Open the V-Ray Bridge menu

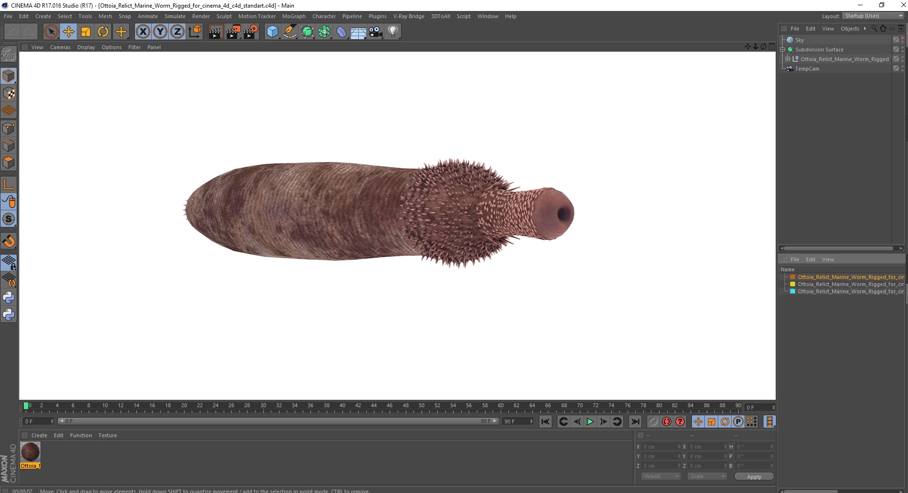[409, 16]
